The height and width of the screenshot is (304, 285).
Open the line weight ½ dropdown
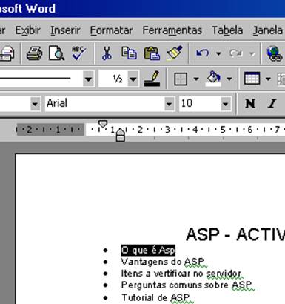tap(133, 79)
